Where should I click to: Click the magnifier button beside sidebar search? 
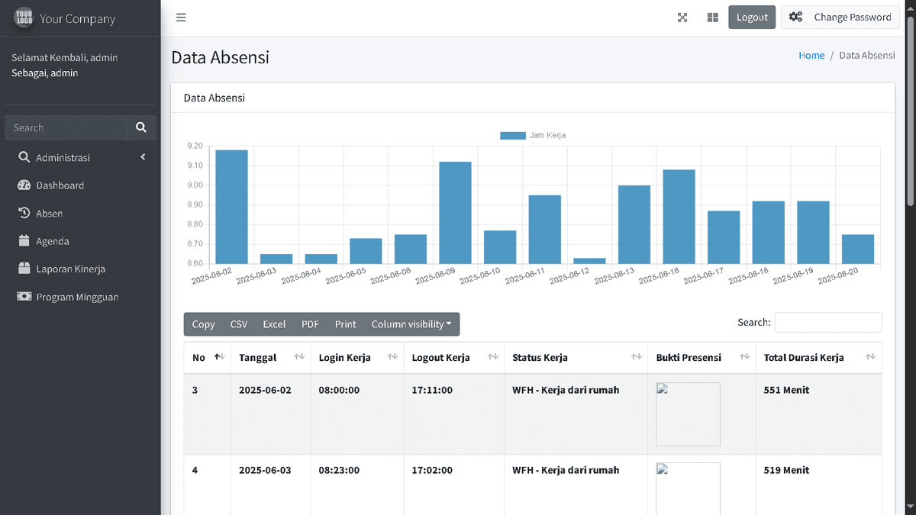[x=141, y=127]
